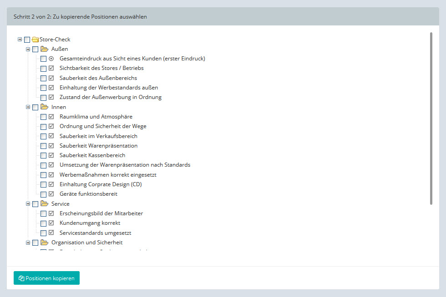Click the Store-Check root folder icon

point(35,40)
